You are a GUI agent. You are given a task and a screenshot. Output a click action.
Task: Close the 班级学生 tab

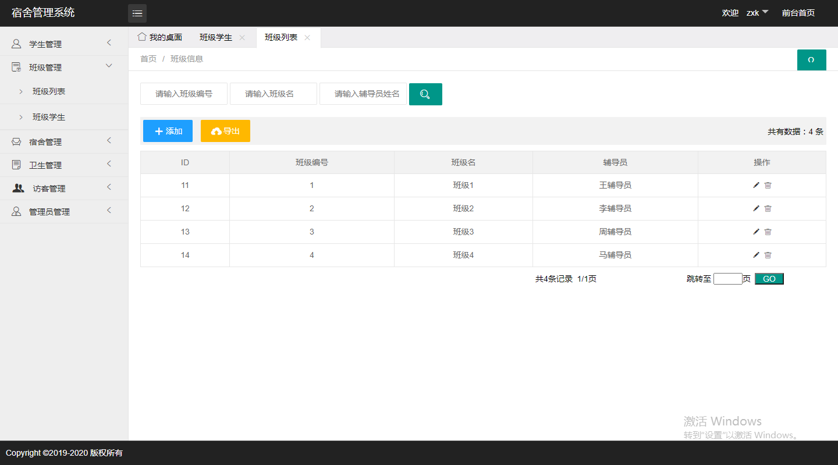coord(242,37)
